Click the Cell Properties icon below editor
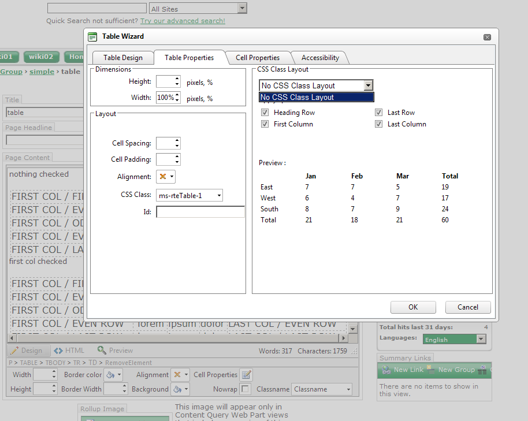This screenshot has width=528, height=421. [246, 375]
